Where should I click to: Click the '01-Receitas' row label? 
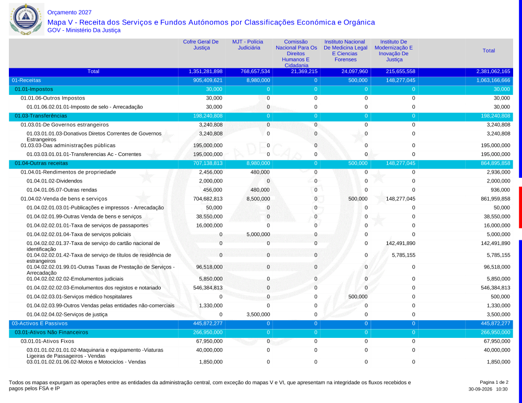point(26,80)
